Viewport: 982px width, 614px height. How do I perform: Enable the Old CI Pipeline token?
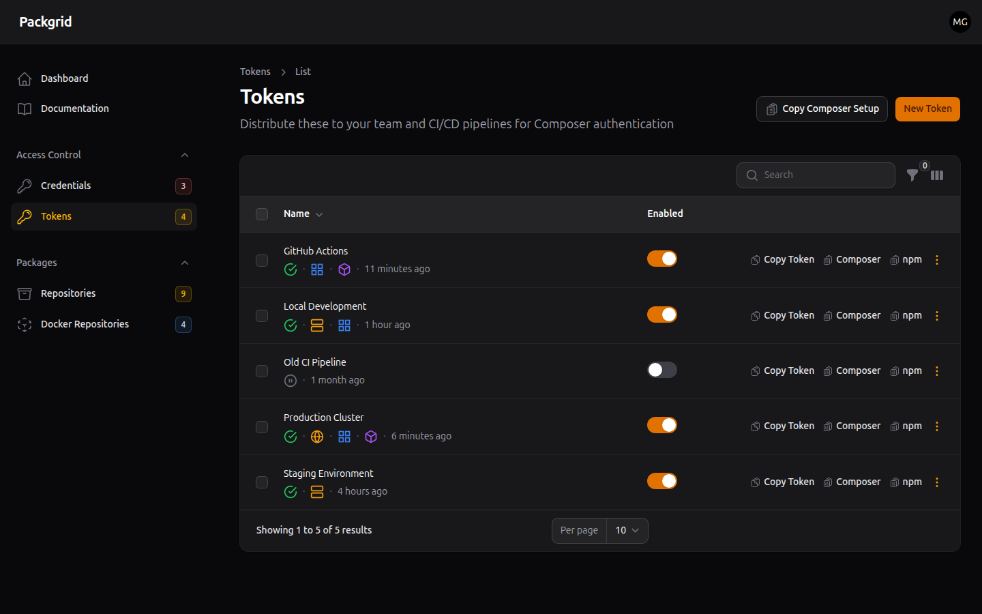point(661,370)
